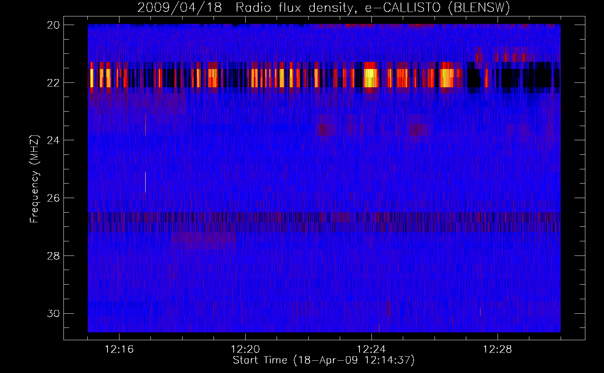
Task: Click the 'Start Time (18-Apr-09 12:14:37)' label
Action: 324,360
